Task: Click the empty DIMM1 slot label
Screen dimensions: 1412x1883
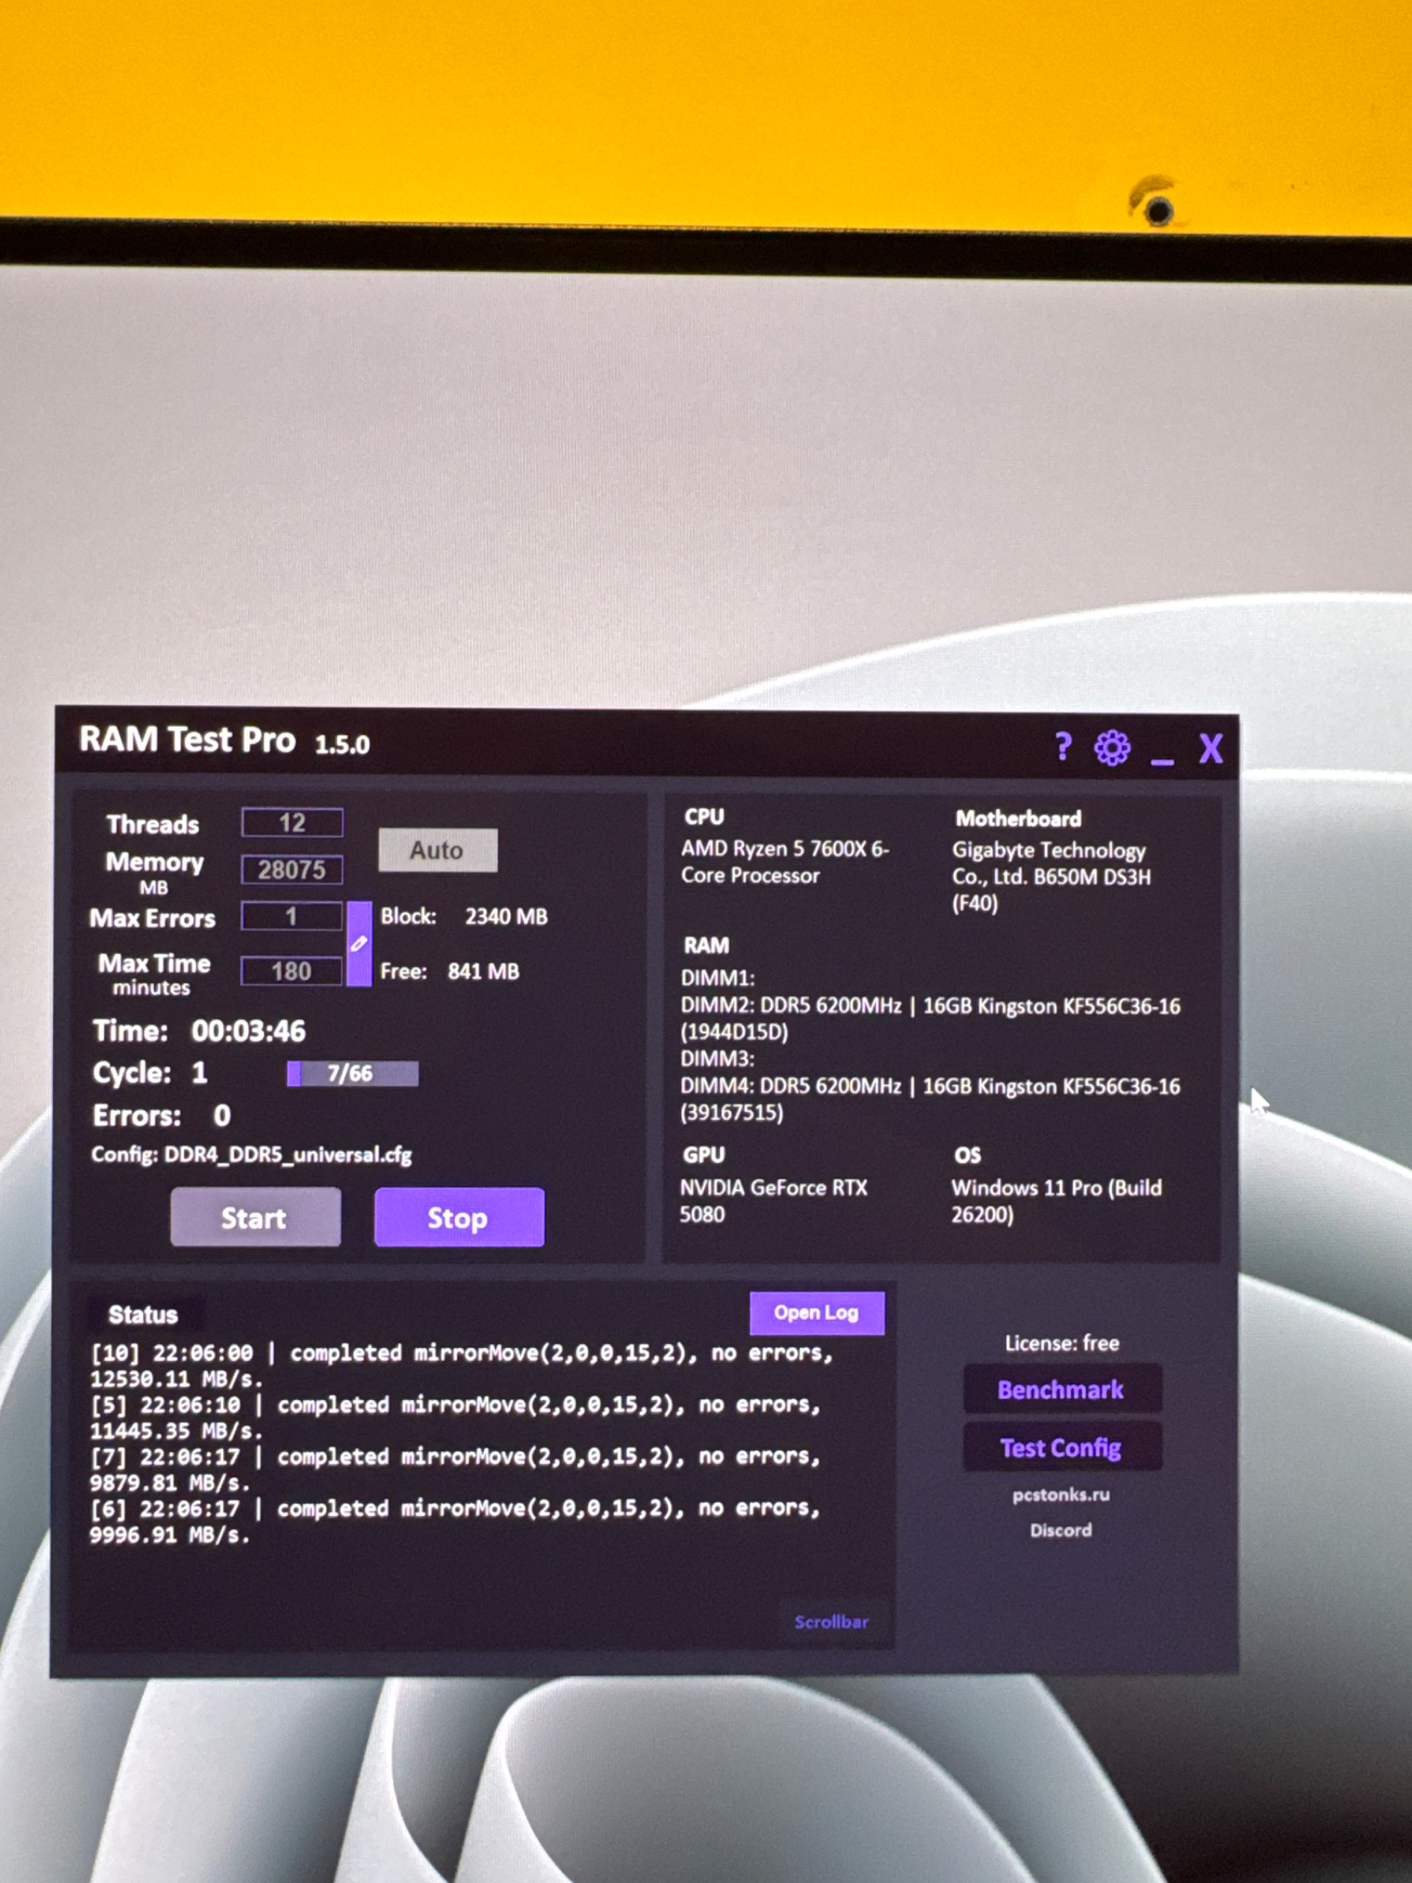Action: point(717,978)
